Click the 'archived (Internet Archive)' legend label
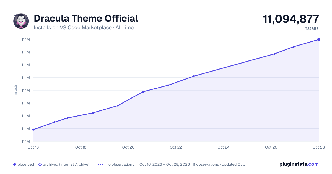The height and width of the screenshot is (174, 332). point(66,164)
